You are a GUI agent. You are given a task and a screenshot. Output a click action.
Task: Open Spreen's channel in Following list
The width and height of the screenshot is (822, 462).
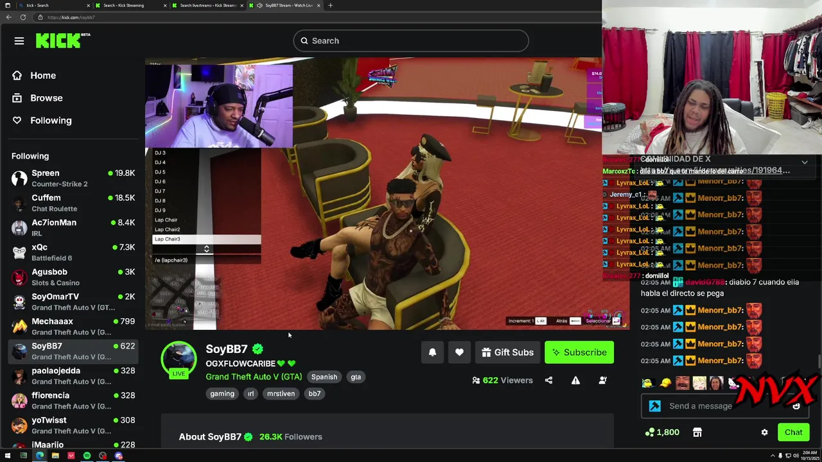click(74, 178)
